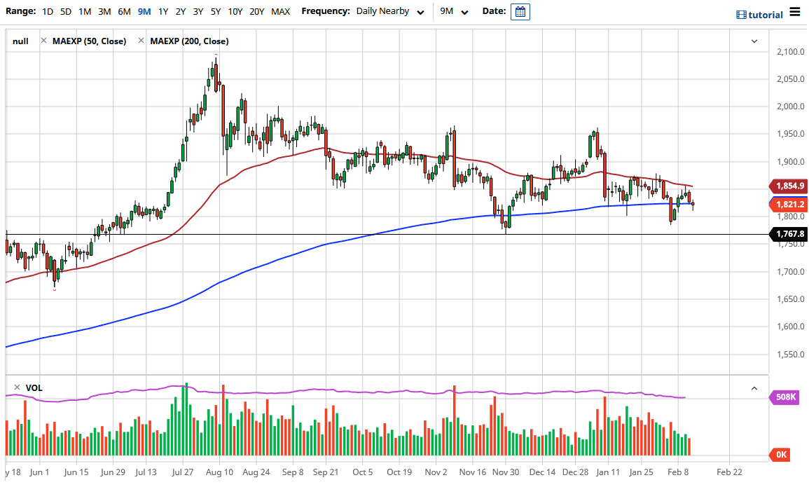Collapse the VOL panel with its chevron
809x487 pixels.
pos(754,387)
